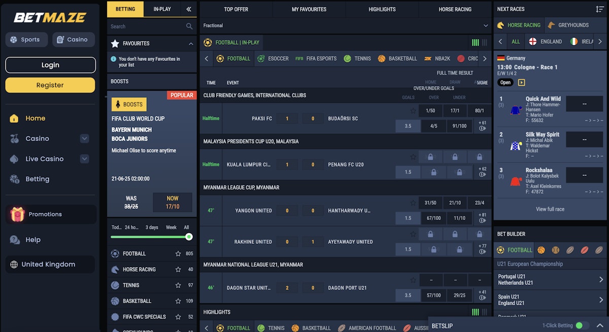Select the 3 days mark on the time slider
Screen dimensions: 609x332
coord(151,227)
